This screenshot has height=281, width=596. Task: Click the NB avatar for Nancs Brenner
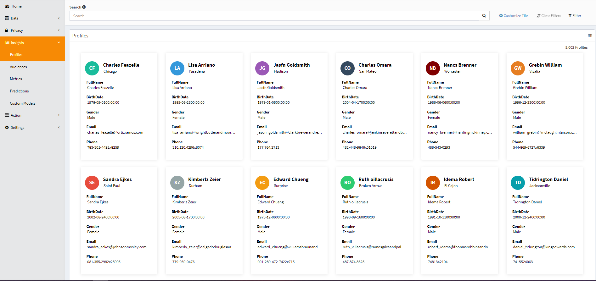pos(433,68)
